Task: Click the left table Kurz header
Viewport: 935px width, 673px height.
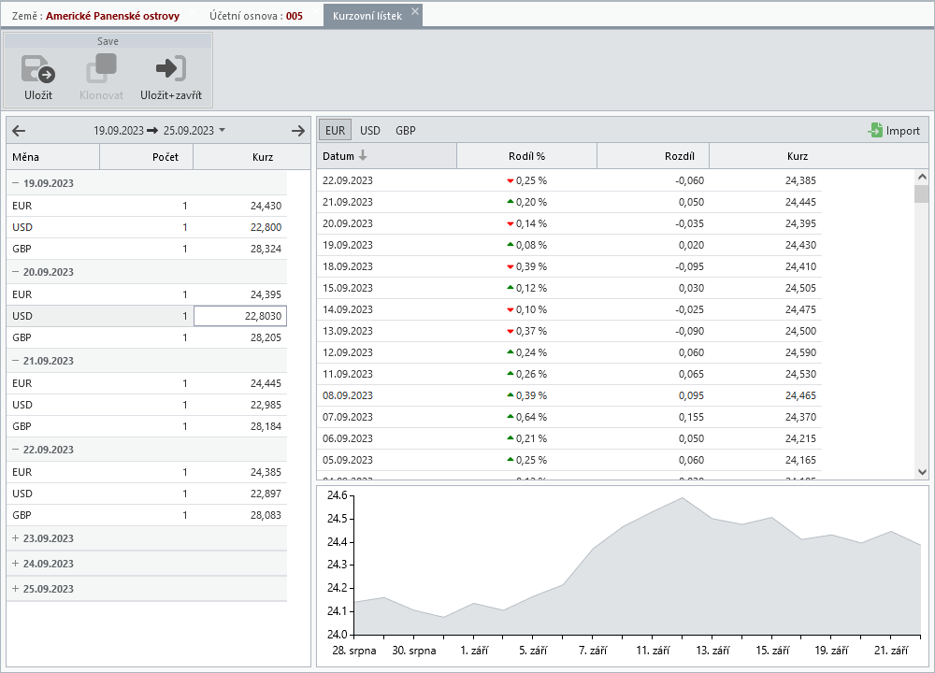Action: coord(252,157)
